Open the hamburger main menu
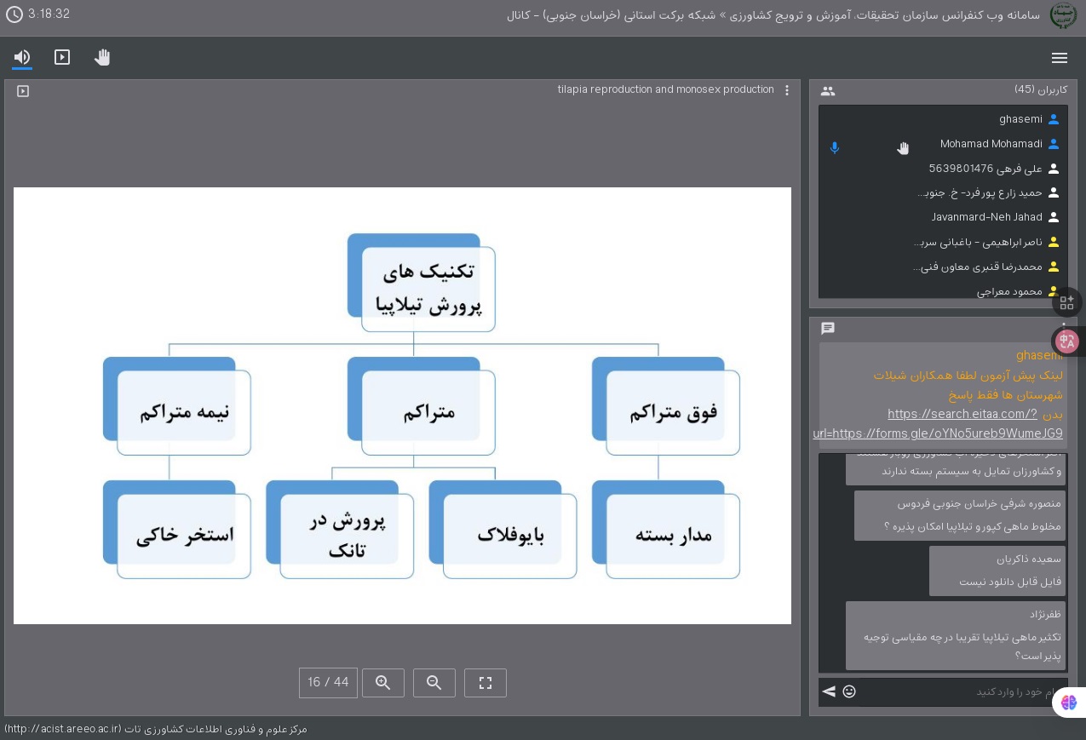1086x740 pixels. coord(1060,58)
